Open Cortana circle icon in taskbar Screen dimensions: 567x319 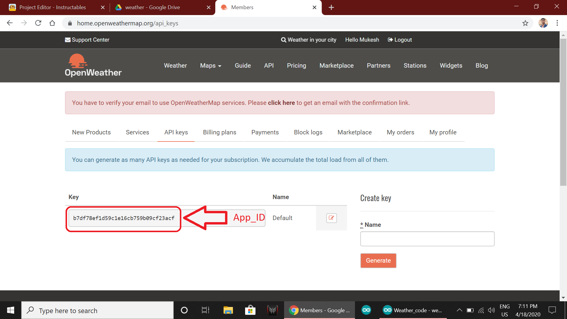click(184, 310)
